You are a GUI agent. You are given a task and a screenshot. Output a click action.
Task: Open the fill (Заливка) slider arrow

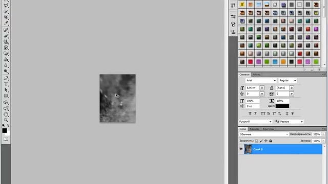(x=323, y=141)
